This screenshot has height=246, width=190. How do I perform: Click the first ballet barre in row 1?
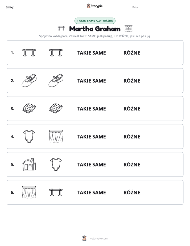pyautogui.click(x=29, y=52)
